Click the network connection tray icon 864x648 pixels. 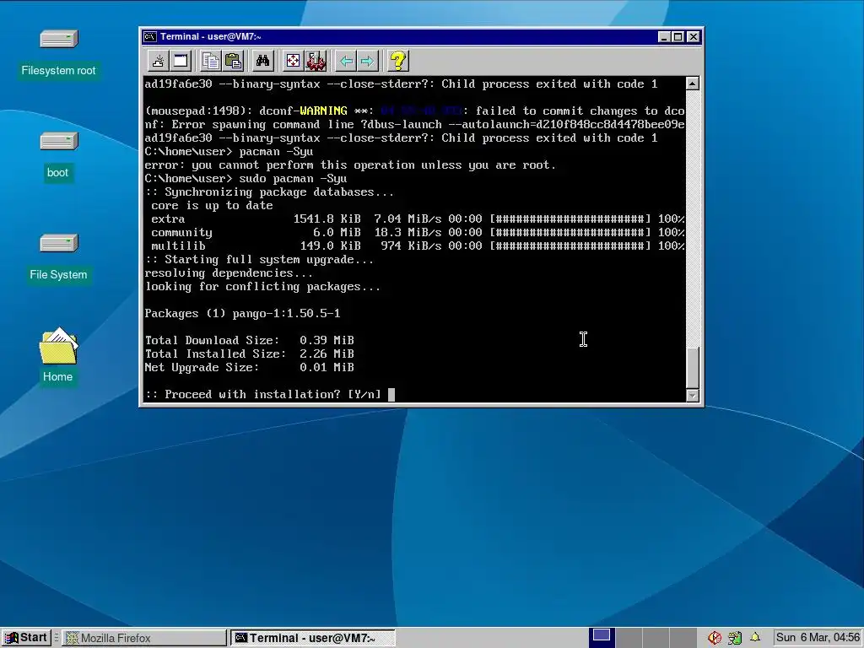(x=735, y=638)
